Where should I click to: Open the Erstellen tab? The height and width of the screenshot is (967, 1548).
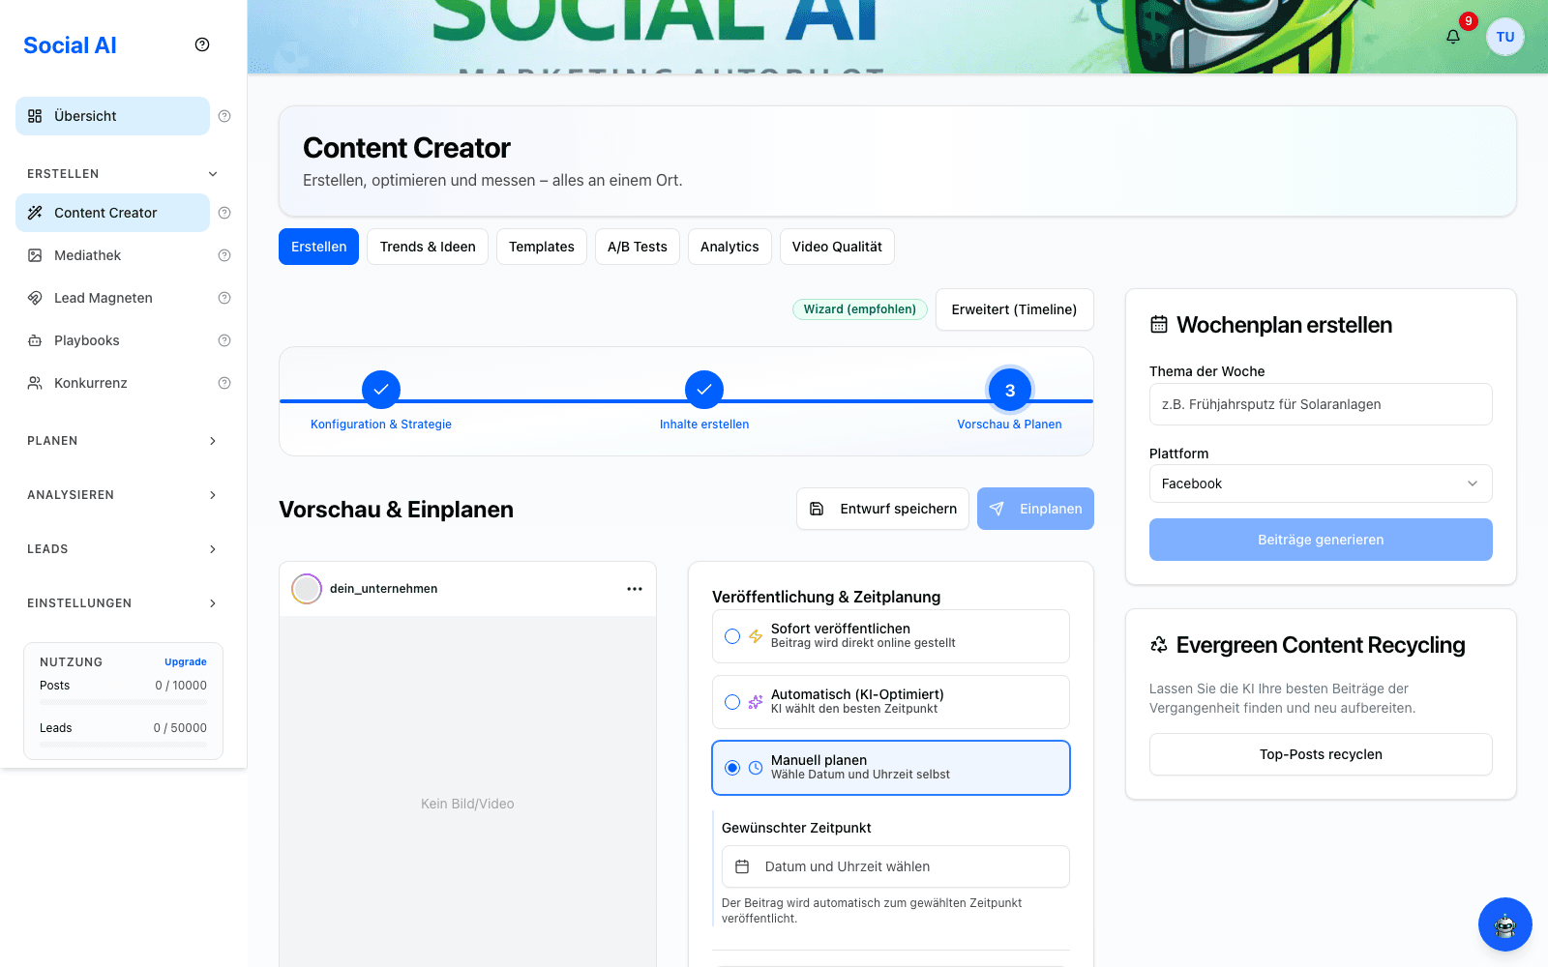318,247
